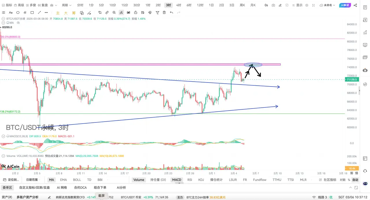Toggle 自动 auto scale

[x=355, y=180]
